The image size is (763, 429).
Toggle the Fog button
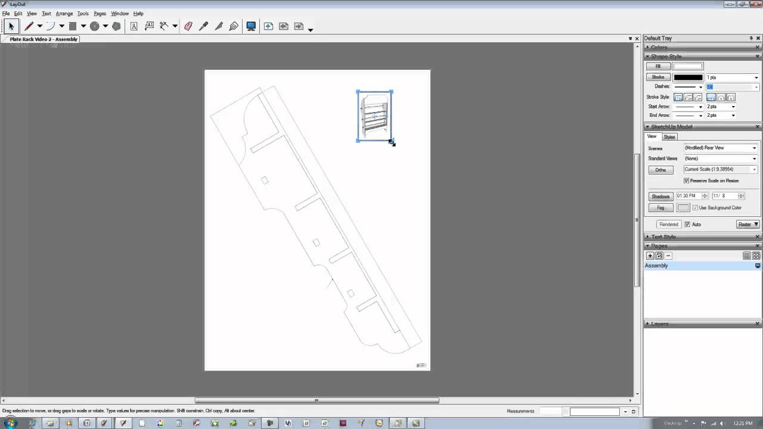click(660, 208)
